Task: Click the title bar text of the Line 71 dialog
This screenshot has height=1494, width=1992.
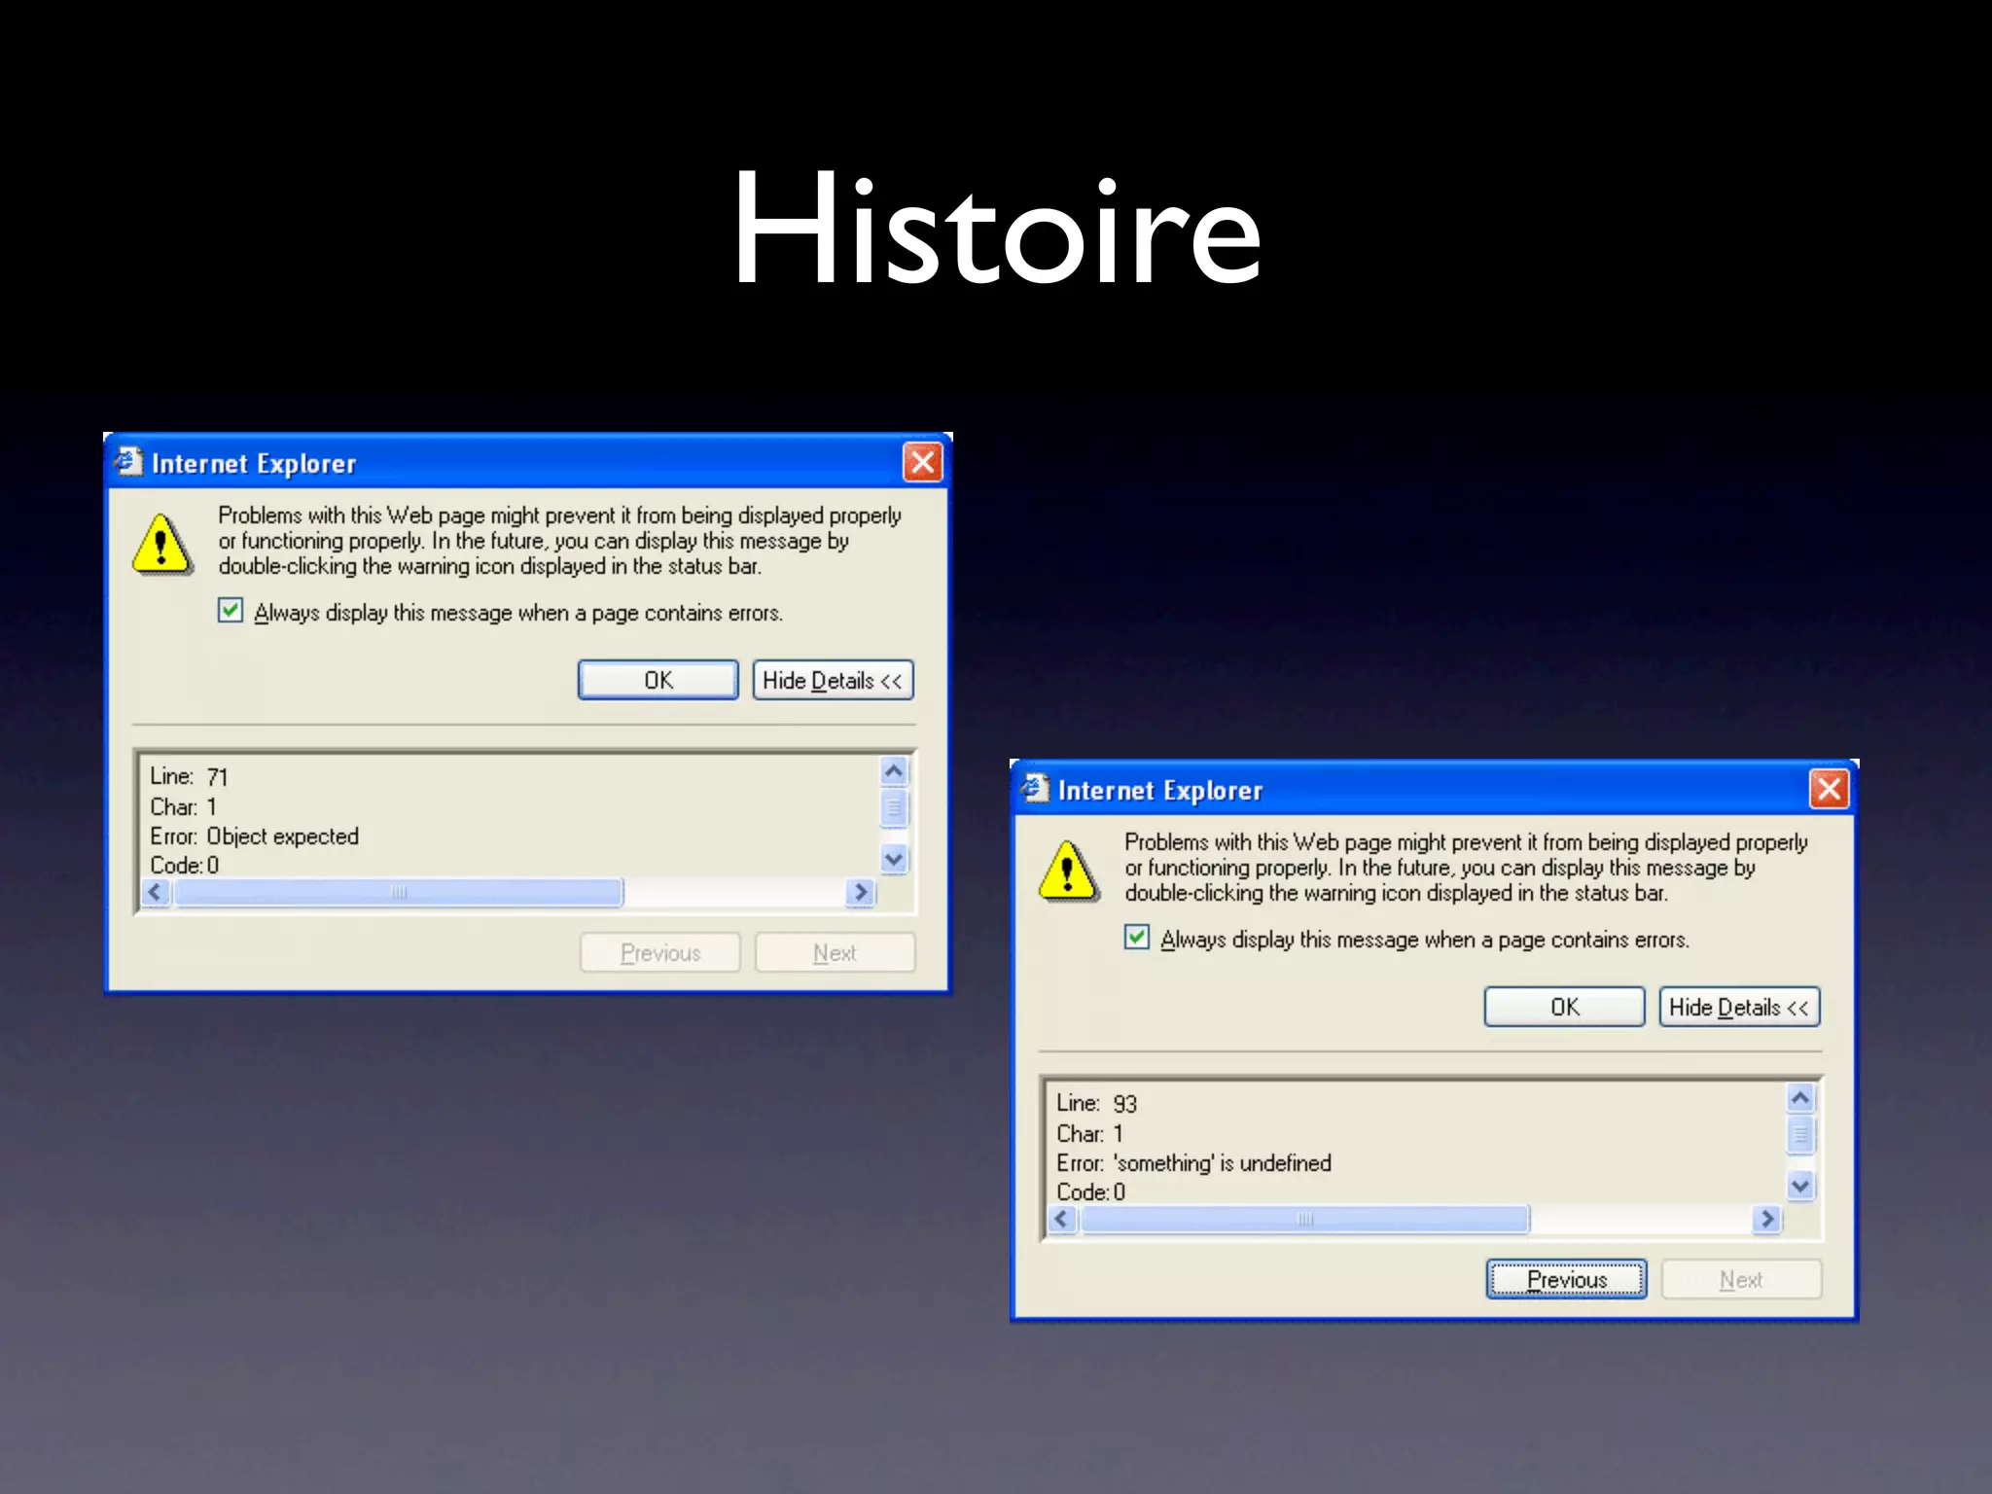Action: pyautogui.click(x=254, y=464)
